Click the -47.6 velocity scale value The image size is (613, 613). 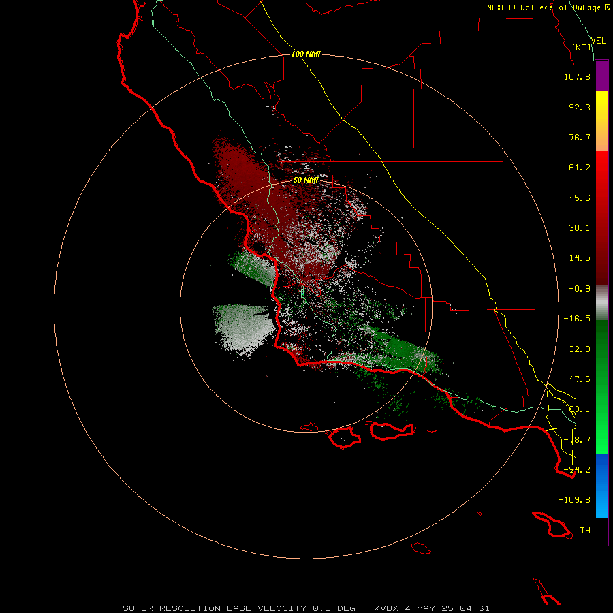[x=577, y=379]
